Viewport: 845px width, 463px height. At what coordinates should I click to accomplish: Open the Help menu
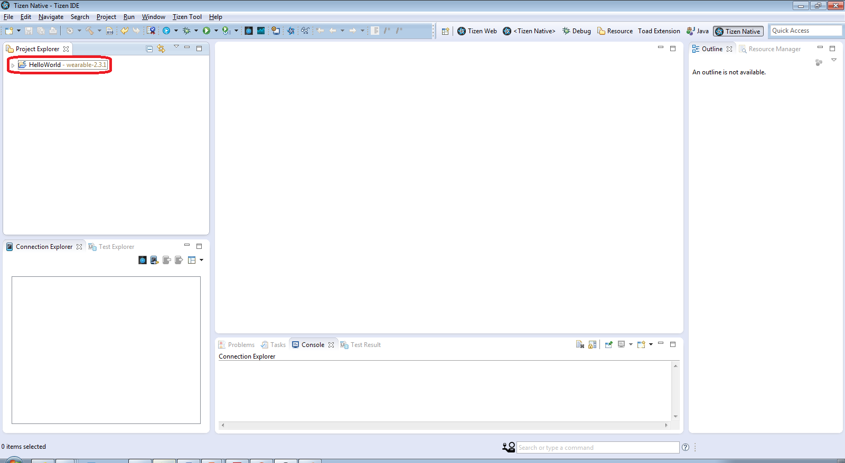click(215, 17)
